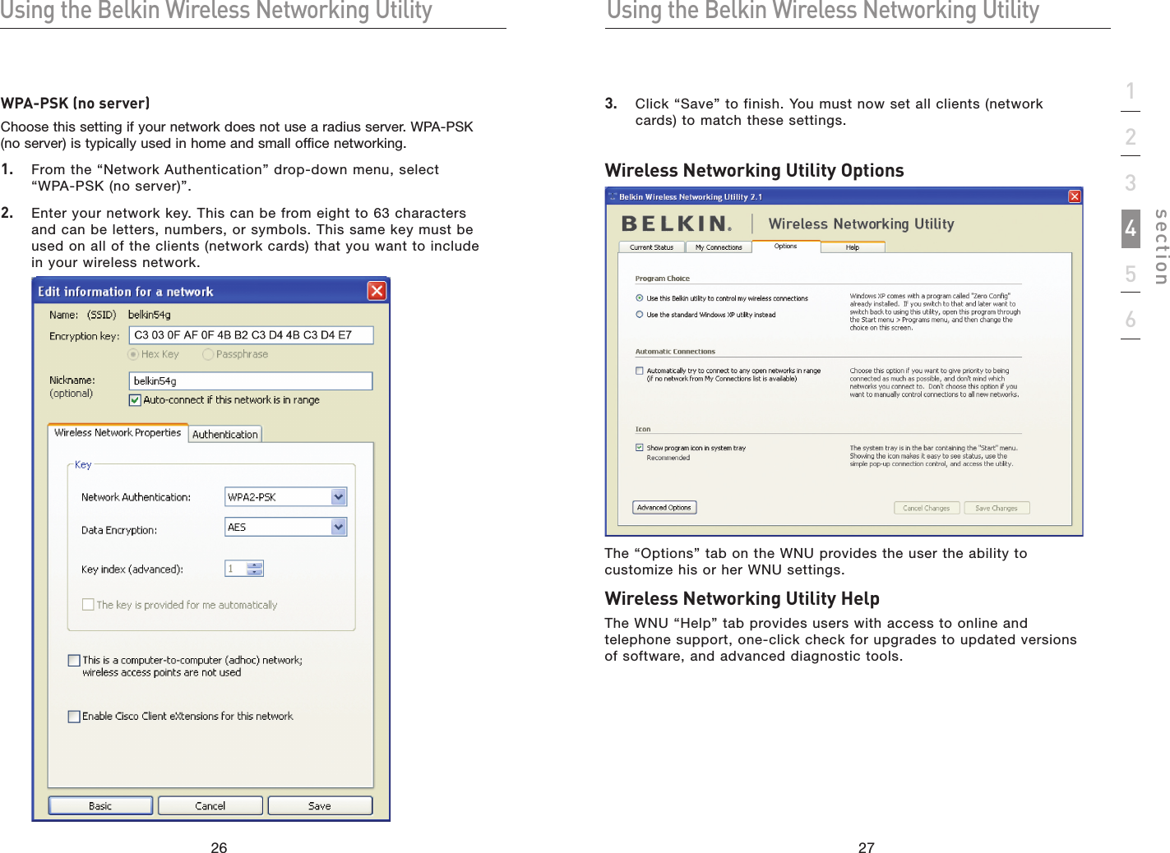This screenshot has width=1170, height=853.
Task: Open the My Connections tab
Action: [719, 247]
